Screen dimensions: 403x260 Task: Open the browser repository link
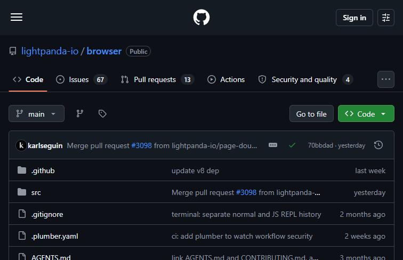tap(104, 51)
